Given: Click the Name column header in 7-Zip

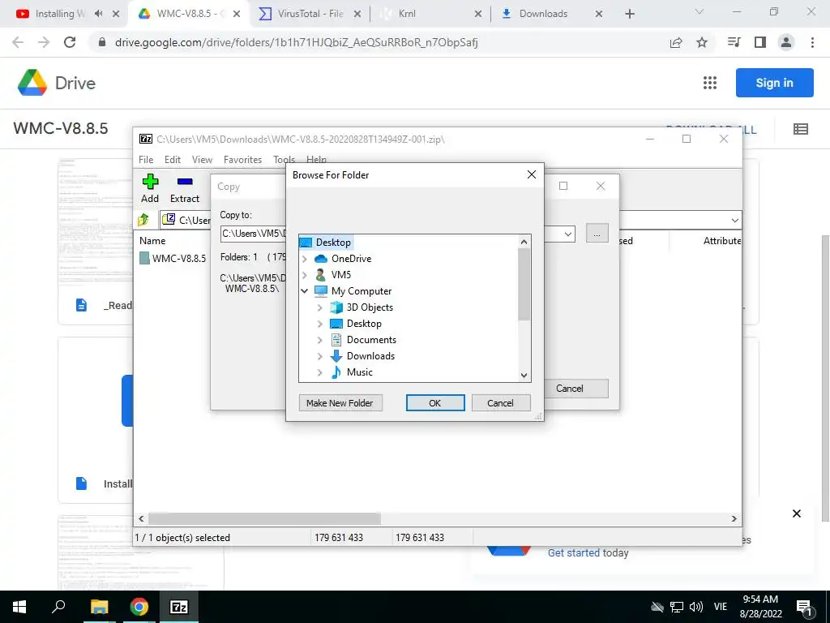Looking at the screenshot, I should coord(152,241).
